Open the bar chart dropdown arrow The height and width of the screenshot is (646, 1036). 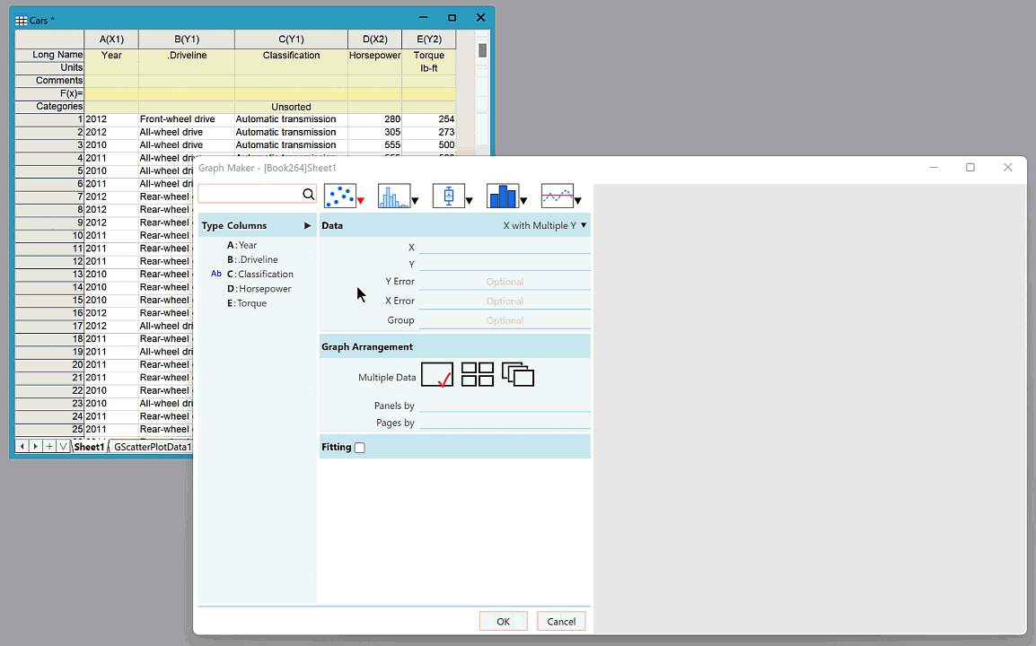pyautogui.click(x=523, y=201)
